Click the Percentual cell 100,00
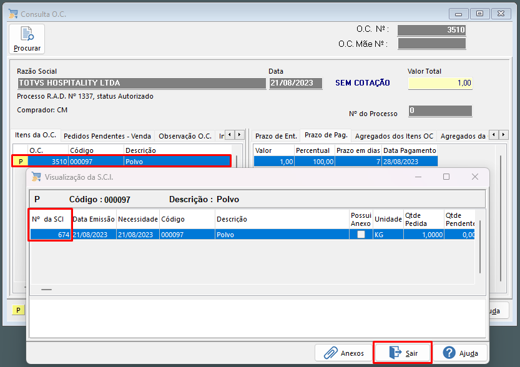Viewport: 520px width, 367px height. click(315, 162)
